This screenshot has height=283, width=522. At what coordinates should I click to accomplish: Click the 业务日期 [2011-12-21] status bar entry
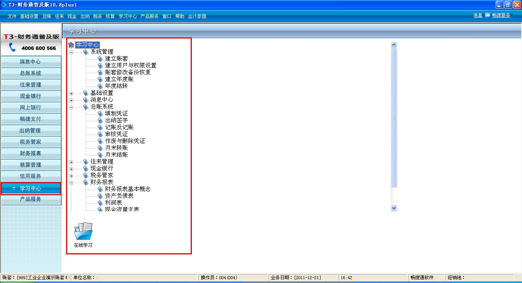pos(302,278)
